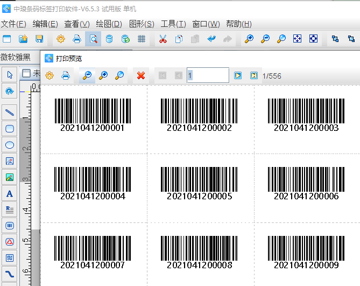
Task: Open the 帮助(H) menu
Action: (x=239, y=24)
